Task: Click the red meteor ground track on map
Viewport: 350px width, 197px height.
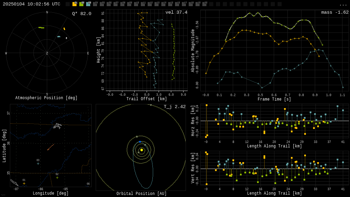Action: tap(51, 147)
